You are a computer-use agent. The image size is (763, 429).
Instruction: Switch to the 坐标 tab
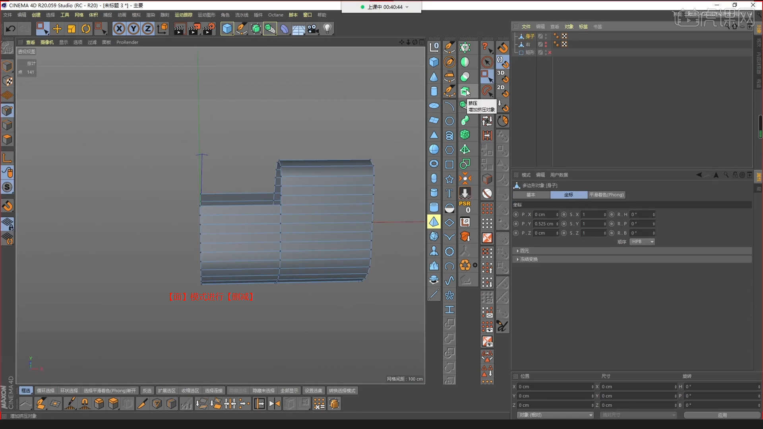point(569,195)
